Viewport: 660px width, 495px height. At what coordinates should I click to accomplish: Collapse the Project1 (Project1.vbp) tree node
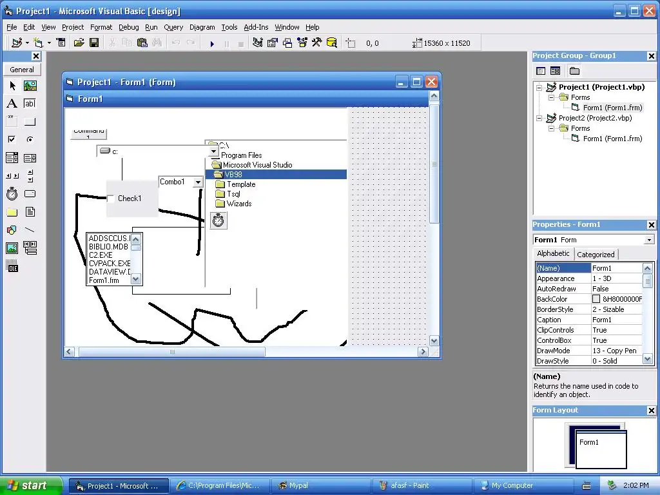point(539,88)
